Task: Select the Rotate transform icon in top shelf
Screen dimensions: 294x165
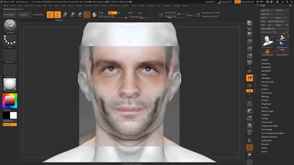Action: coord(79,15)
